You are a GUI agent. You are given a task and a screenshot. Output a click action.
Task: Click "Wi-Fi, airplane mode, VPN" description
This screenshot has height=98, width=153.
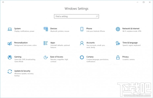132,31
